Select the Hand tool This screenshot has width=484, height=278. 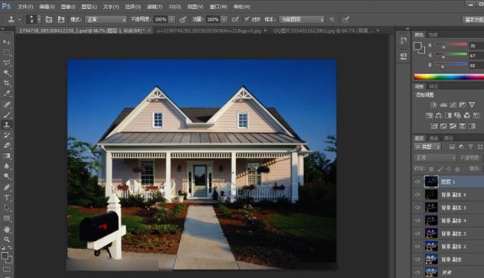pos(7,229)
